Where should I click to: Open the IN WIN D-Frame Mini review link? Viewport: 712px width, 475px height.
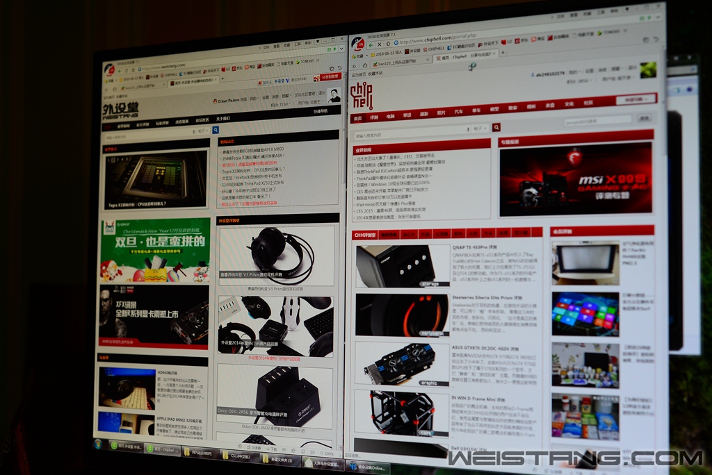[478, 399]
